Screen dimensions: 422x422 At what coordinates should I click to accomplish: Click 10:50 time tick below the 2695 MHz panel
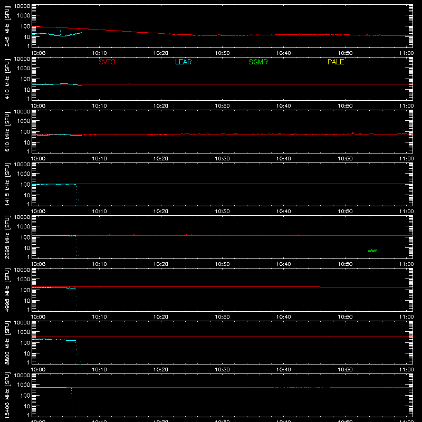click(x=345, y=264)
